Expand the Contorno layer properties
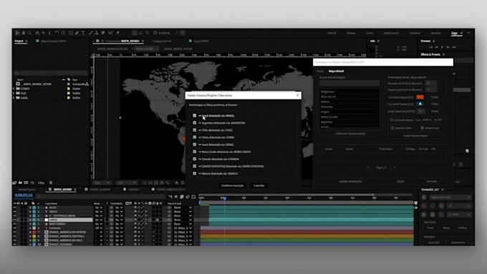This screenshot has height=274, width=487. click(x=30, y=228)
